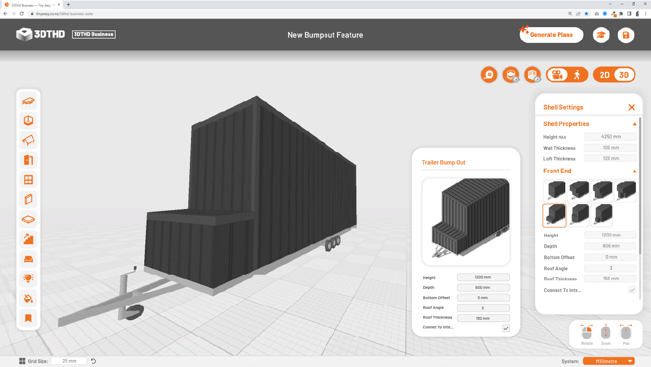Open the floor/loft platform tool icon
Screen dimensions: 651x367
28,219
